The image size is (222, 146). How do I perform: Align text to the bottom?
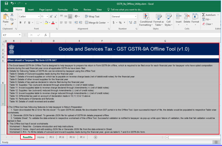[70, 17]
